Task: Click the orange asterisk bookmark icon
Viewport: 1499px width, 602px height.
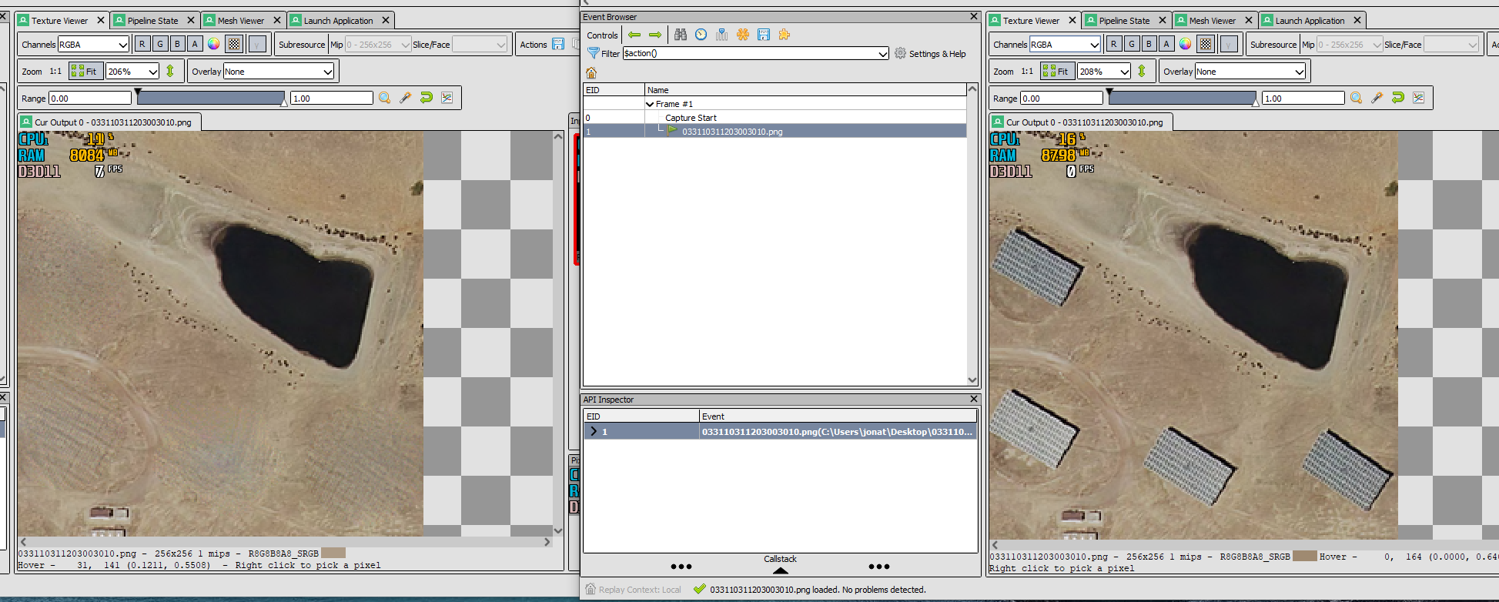Action: [743, 35]
